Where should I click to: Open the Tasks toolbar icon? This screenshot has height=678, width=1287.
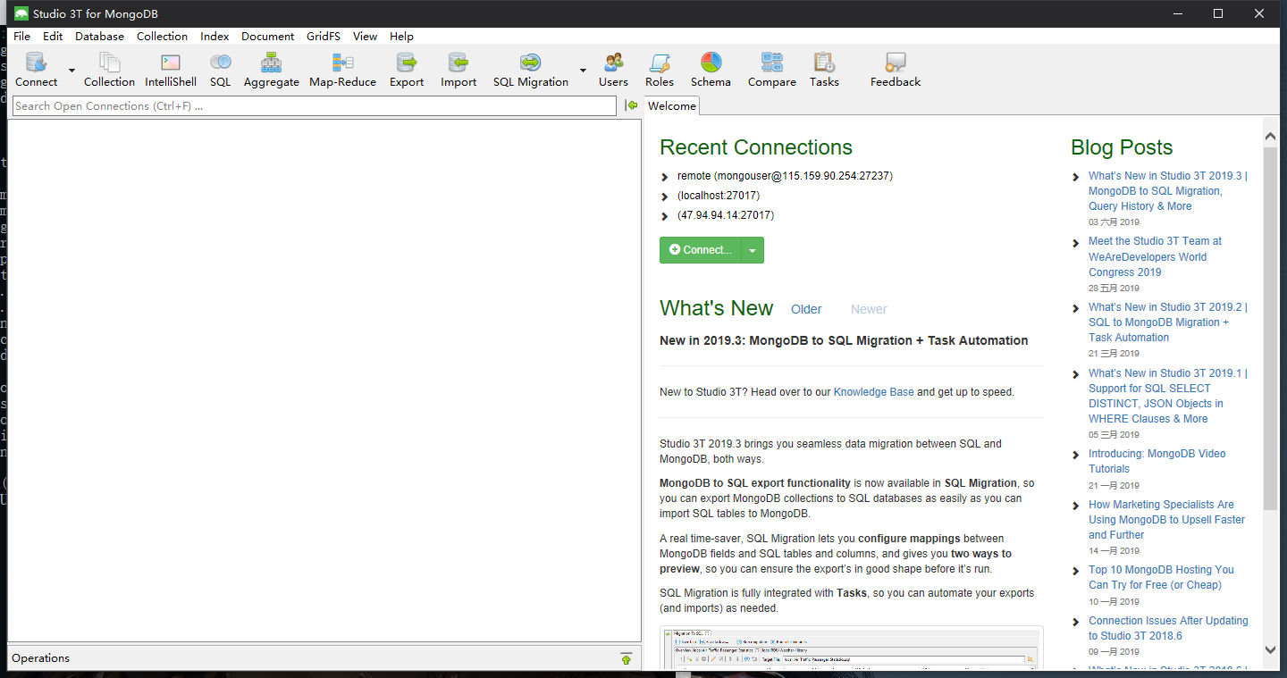824,63
